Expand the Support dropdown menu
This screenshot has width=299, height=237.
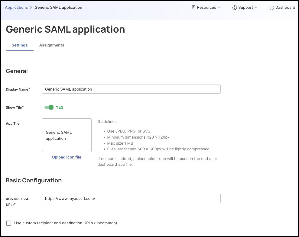(x=245, y=7)
